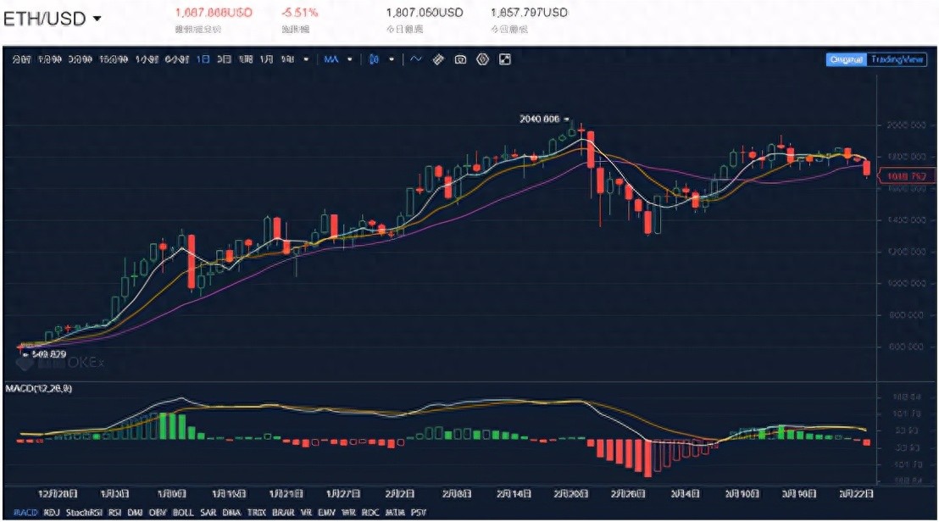
Task: Click the 2040.006 high price label
Action: coord(540,119)
